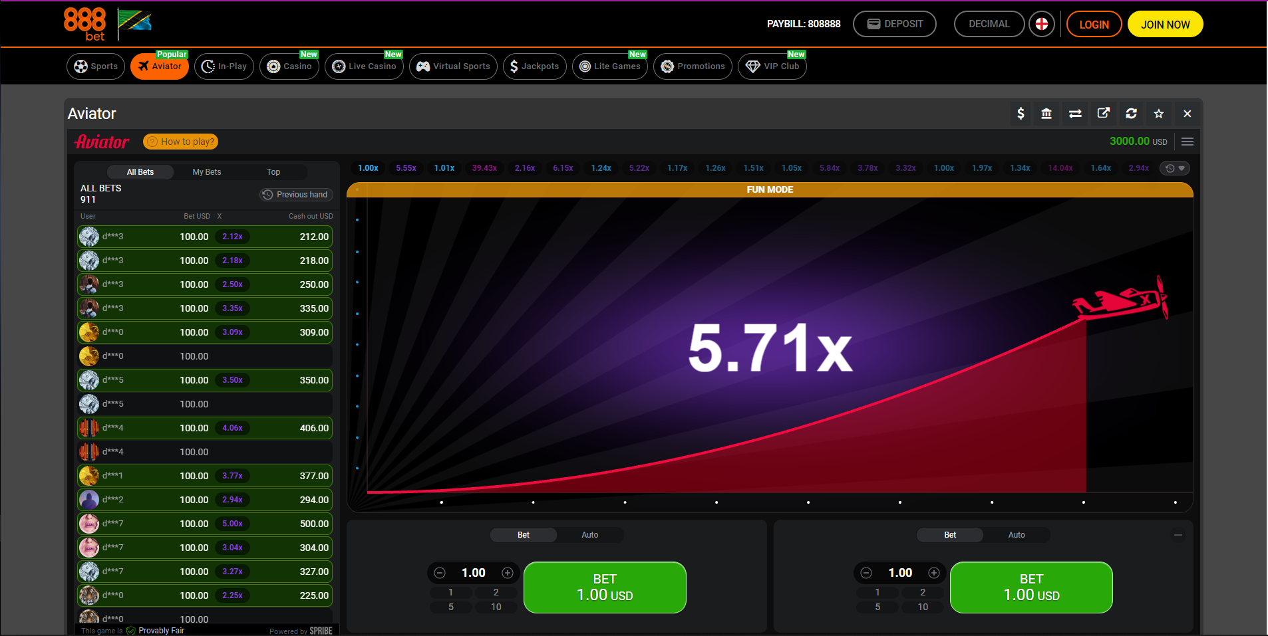
Task: Toggle DECIMAL odds format
Action: [989, 25]
